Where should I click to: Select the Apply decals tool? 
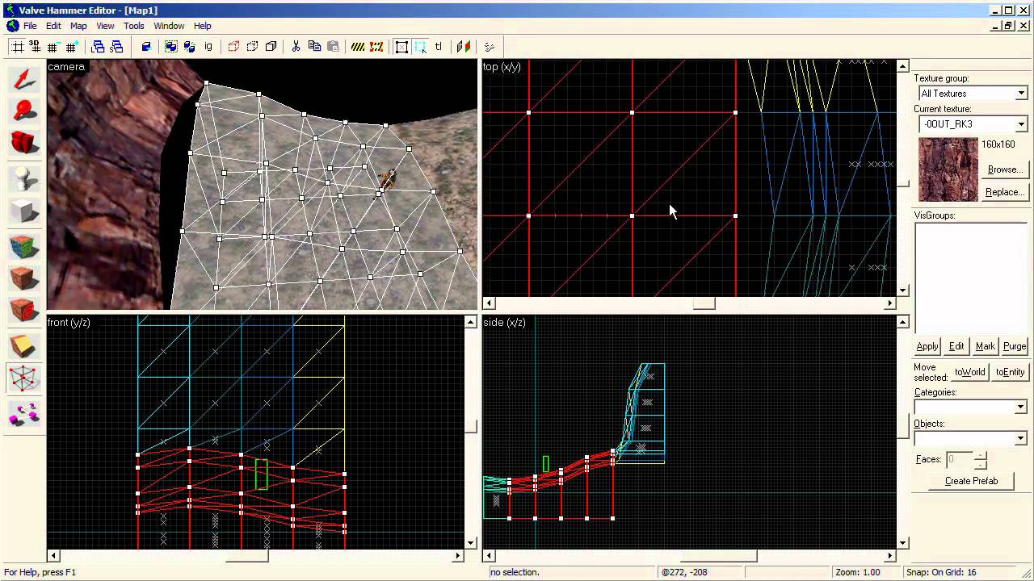tap(24, 311)
